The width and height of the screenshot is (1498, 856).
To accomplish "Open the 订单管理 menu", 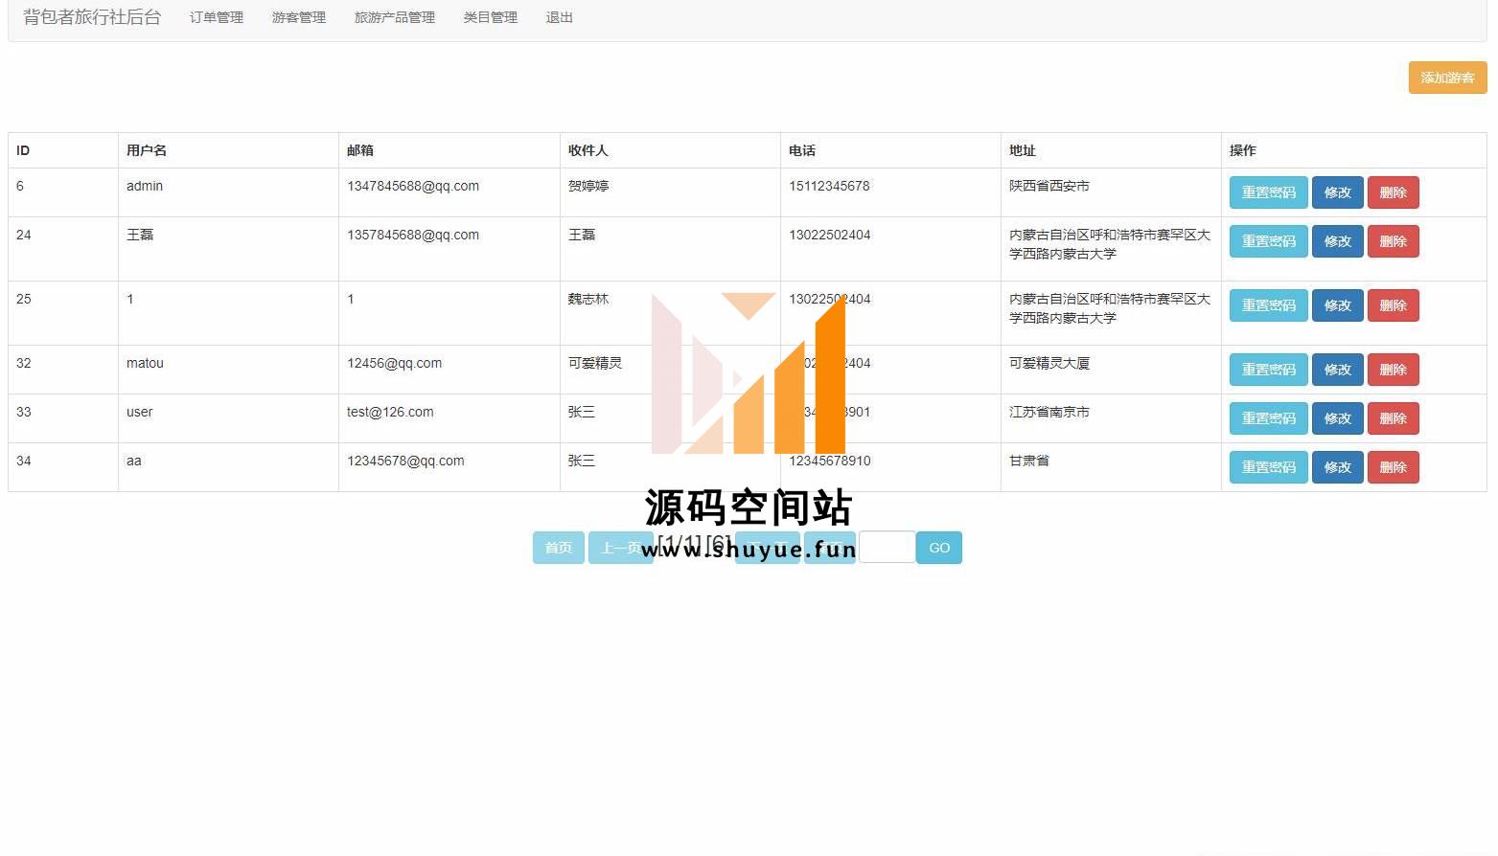I will pos(216,17).
